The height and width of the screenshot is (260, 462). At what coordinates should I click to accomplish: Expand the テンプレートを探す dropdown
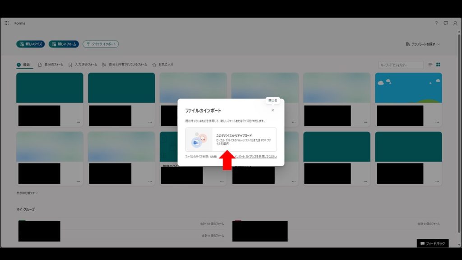(x=423, y=44)
